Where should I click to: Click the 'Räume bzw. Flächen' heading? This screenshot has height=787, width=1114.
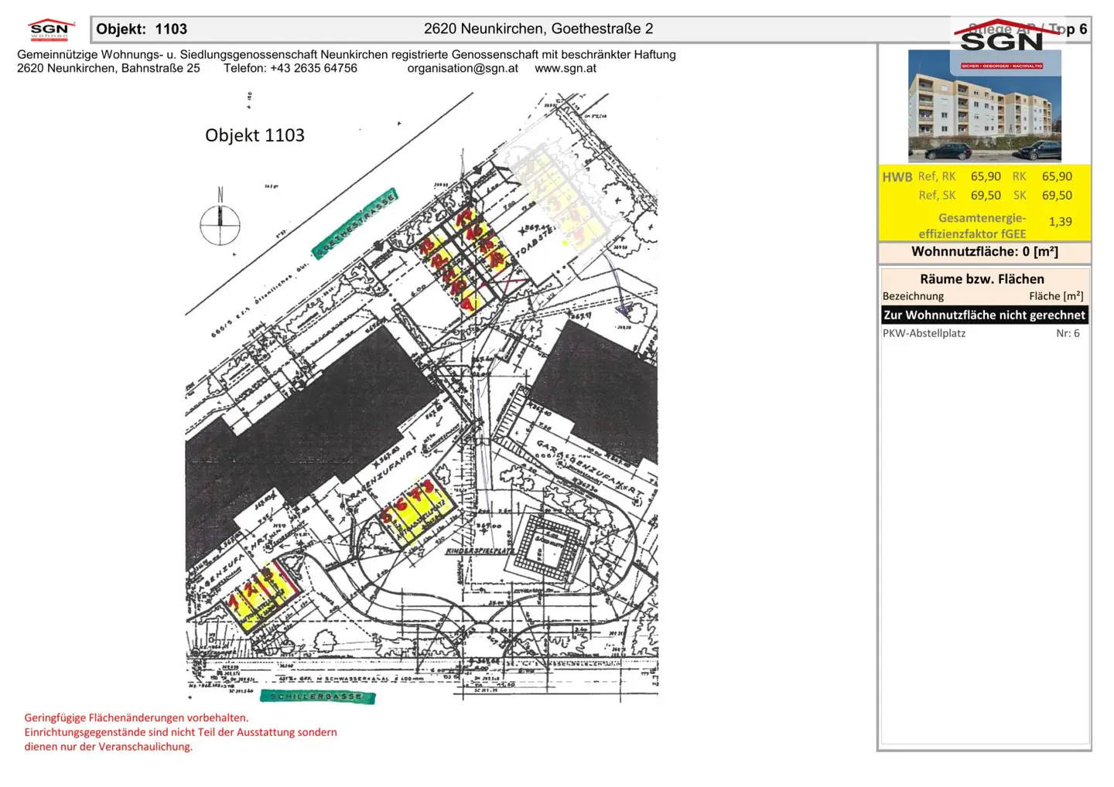point(982,279)
